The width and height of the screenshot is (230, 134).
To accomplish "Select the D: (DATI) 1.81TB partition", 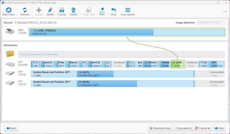I will tap(136, 74).
